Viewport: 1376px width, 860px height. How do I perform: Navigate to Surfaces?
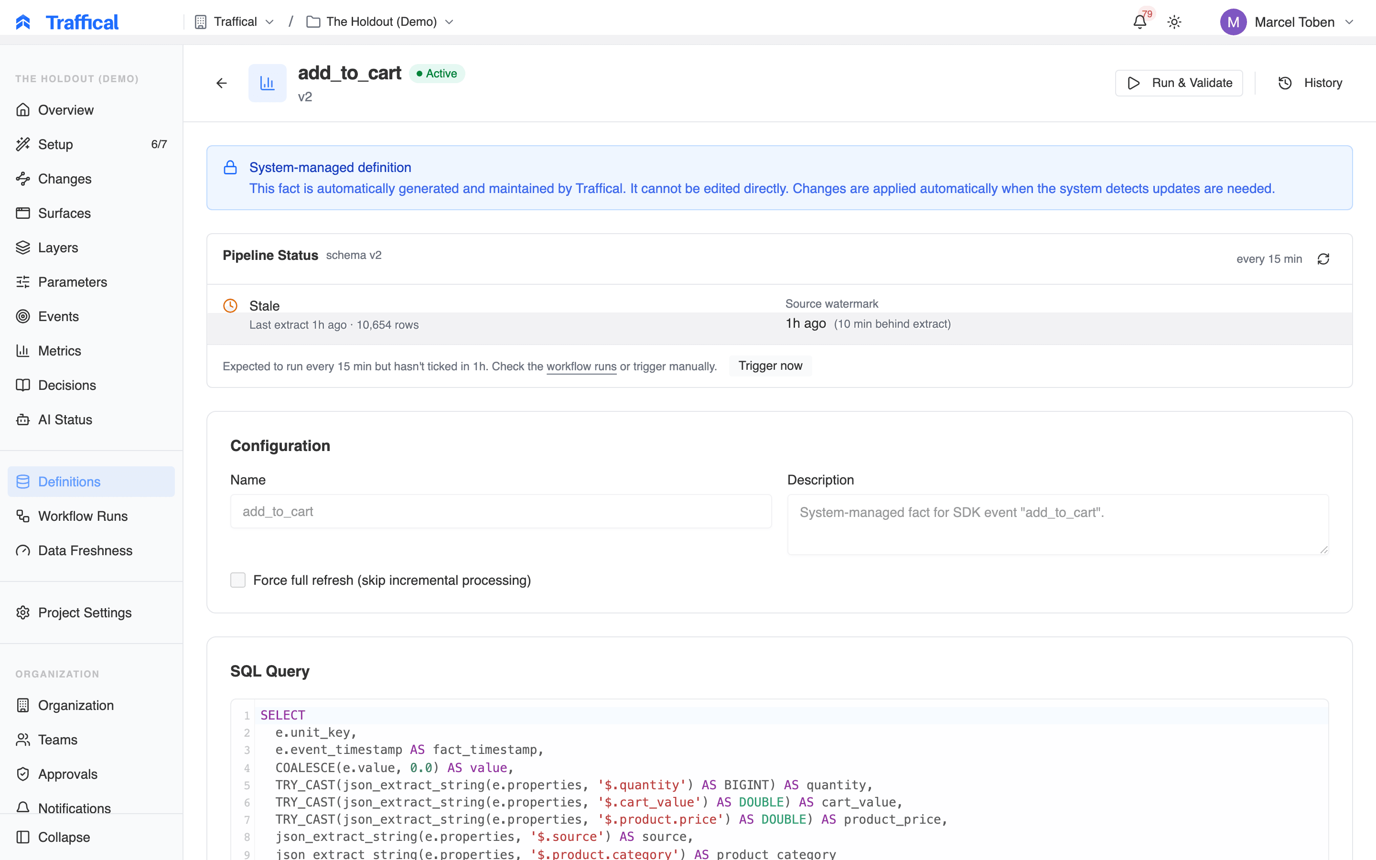[x=91, y=213]
